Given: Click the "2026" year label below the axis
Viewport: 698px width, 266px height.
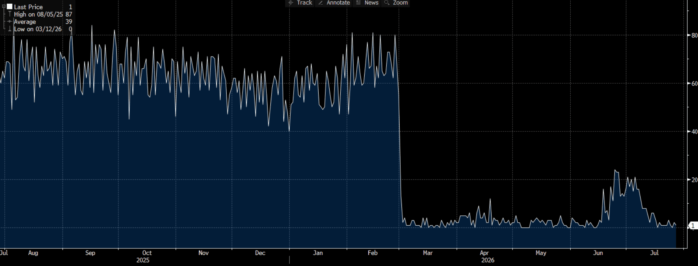Looking at the screenshot, I should 488,260.
